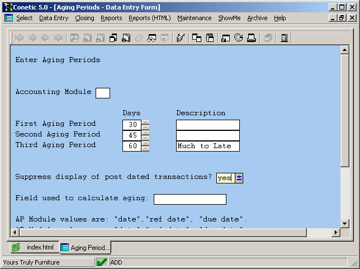This screenshot has height=269, width=360.
Task: Increase Second Aging Period days value
Action: (146, 133)
